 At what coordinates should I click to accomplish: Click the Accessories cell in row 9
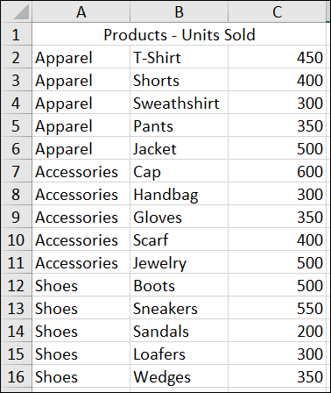(x=81, y=217)
